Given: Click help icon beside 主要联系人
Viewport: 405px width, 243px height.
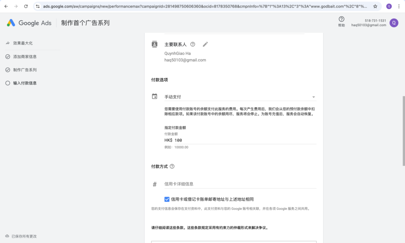Looking at the screenshot, I should [193, 44].
